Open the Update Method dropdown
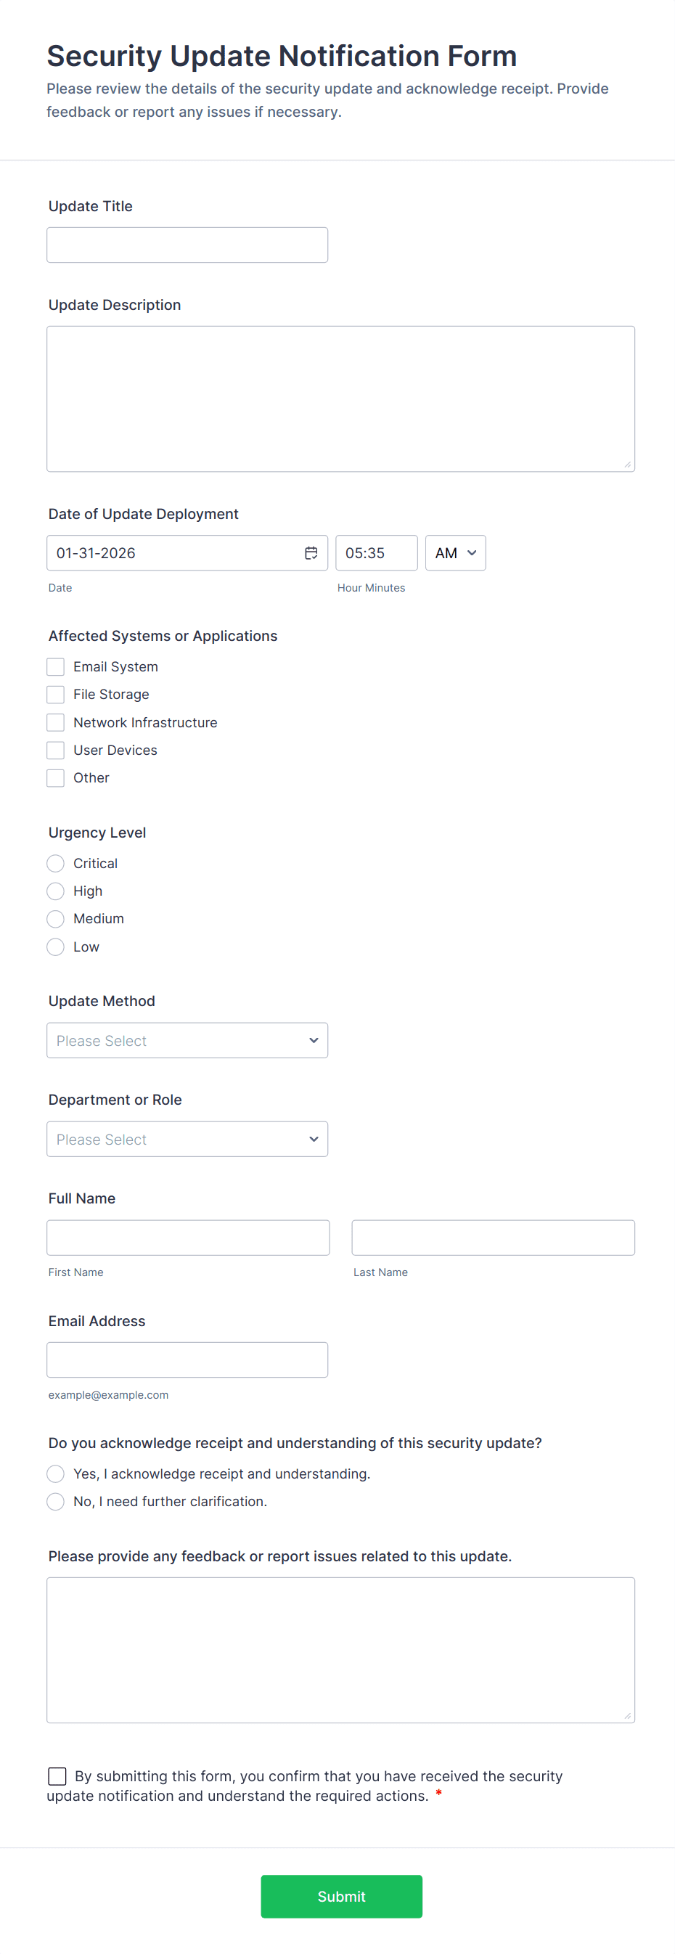 point(187,1040)
